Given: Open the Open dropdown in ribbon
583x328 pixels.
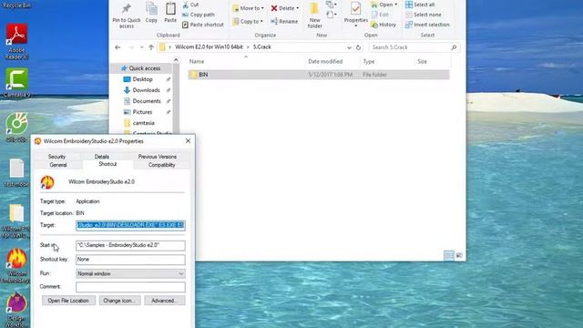Looking at the screenshot, I should click(384, 5).
